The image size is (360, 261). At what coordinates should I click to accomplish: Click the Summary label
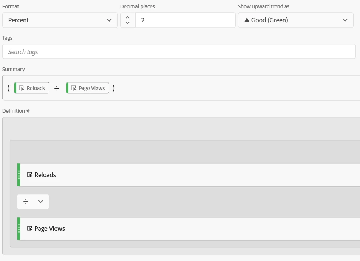(14, 69)
